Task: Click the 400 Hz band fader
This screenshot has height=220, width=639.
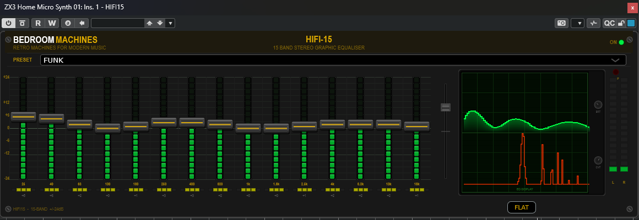Action: point(192,123)
